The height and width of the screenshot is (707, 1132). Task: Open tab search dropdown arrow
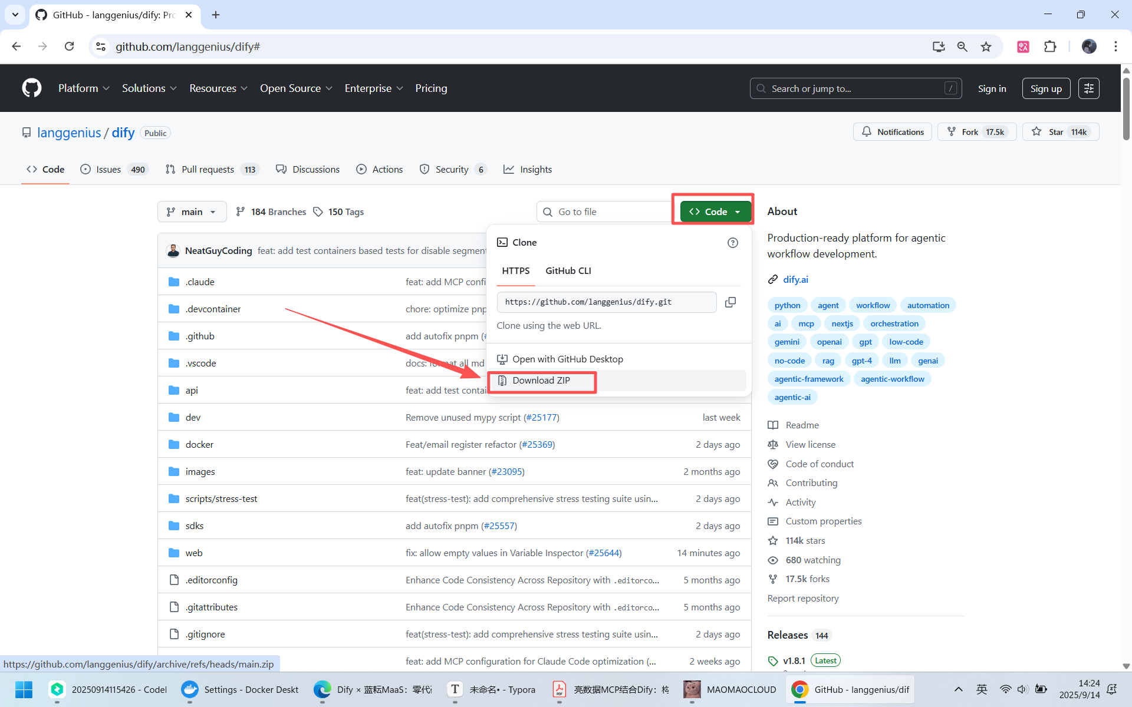coord(15,15)
